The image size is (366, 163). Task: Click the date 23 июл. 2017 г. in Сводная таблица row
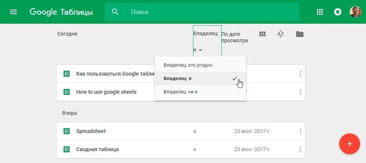(x=252, y=149)
